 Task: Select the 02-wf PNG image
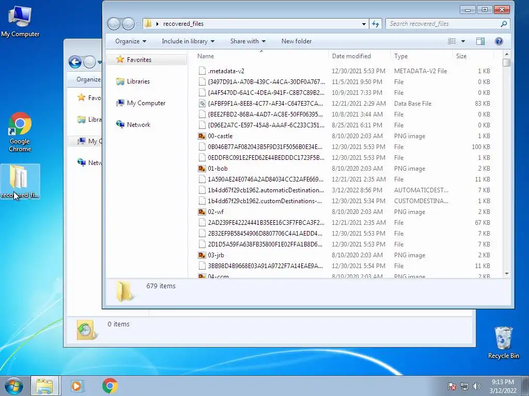(344, 212)
